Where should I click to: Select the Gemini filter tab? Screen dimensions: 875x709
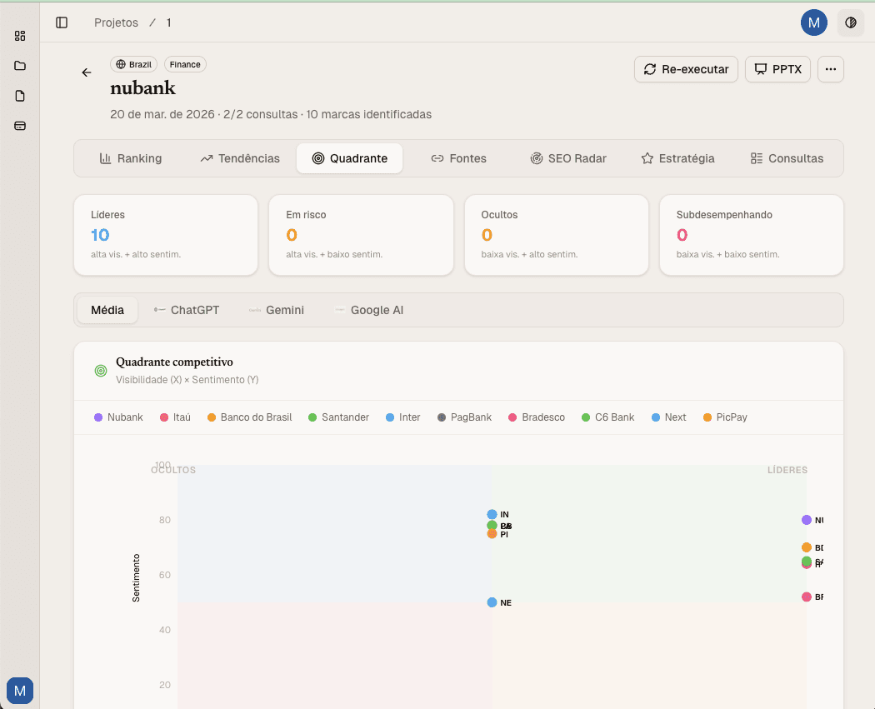click(277, 310)
